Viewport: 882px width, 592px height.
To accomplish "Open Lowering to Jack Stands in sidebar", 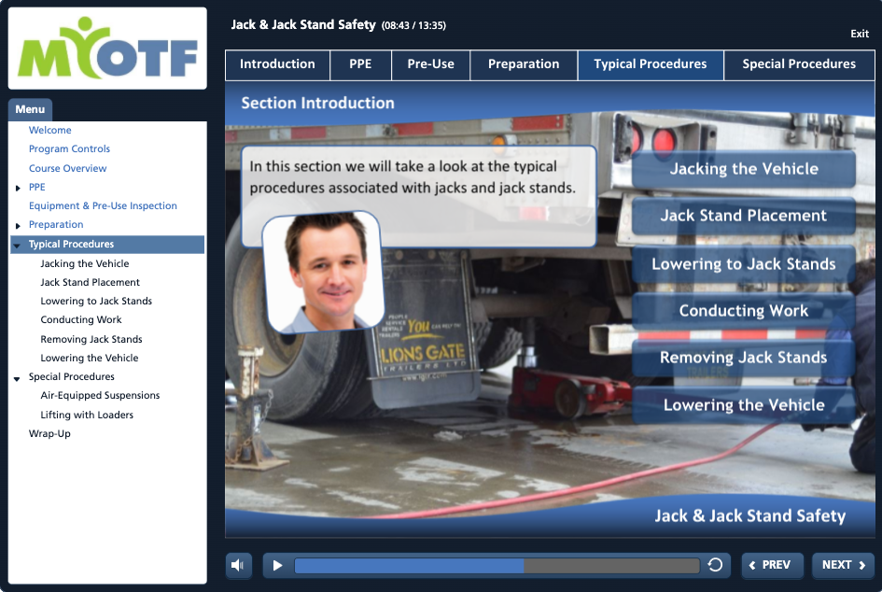I will click(x=96, y=301).
